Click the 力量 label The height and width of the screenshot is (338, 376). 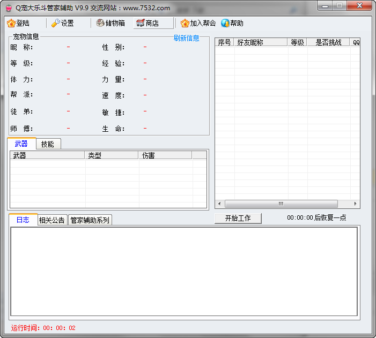(113, 79)
